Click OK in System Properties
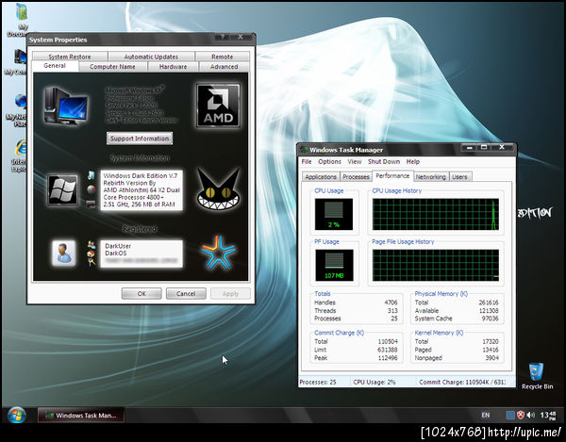This screenshot has width=566, height=442. [141, 293]
